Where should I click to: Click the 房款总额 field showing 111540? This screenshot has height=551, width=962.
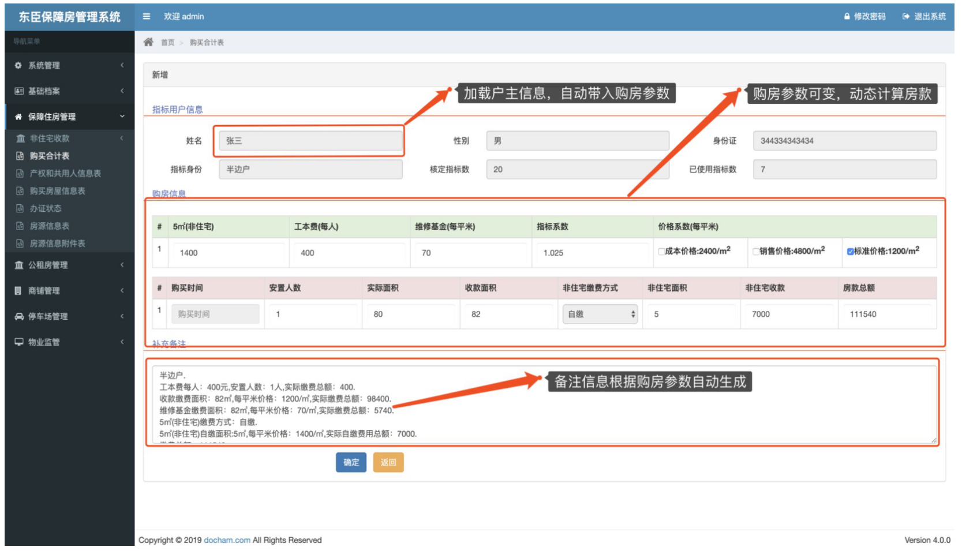point(887,314)
